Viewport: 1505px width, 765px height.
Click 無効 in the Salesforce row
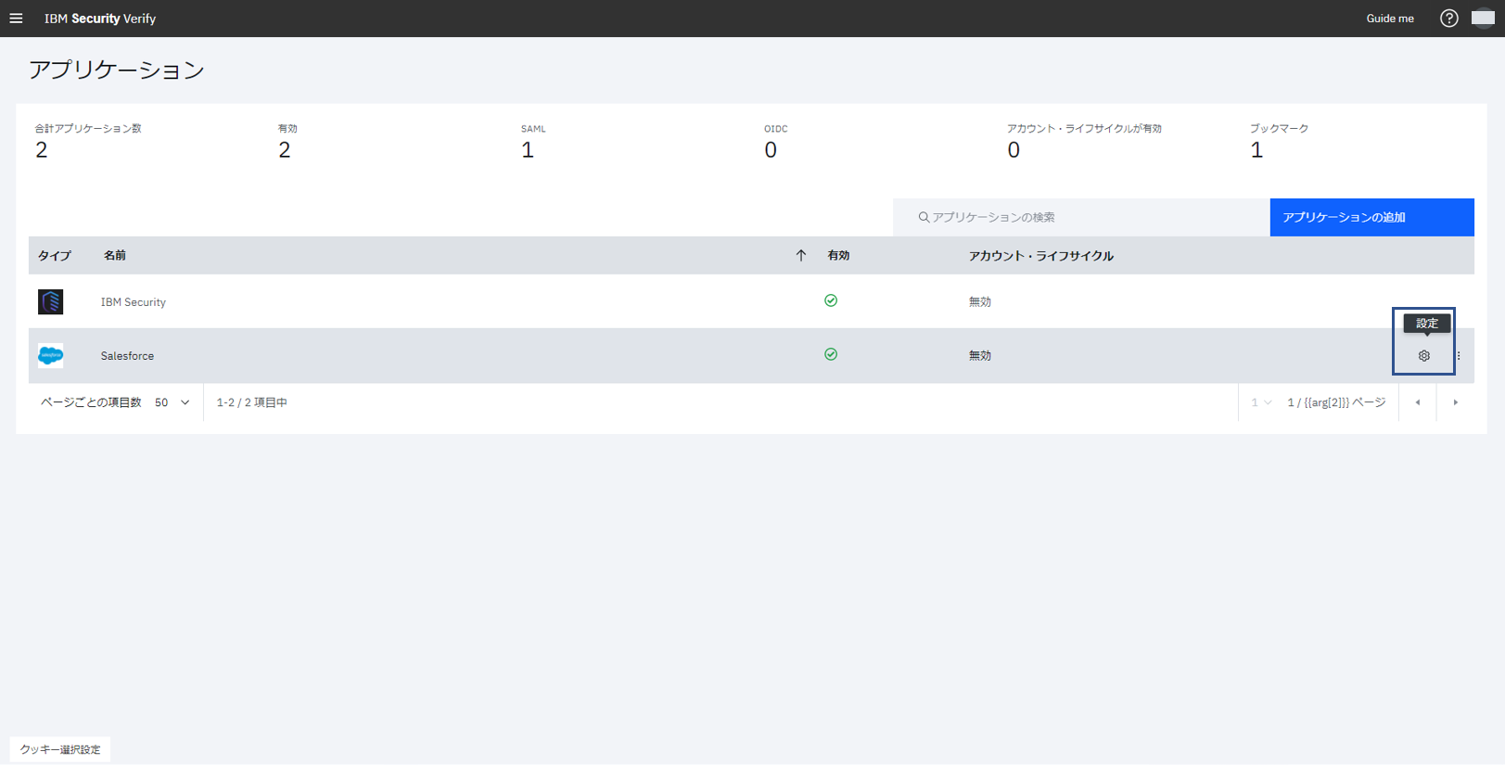pyautogui.click(x=980, y=356)
